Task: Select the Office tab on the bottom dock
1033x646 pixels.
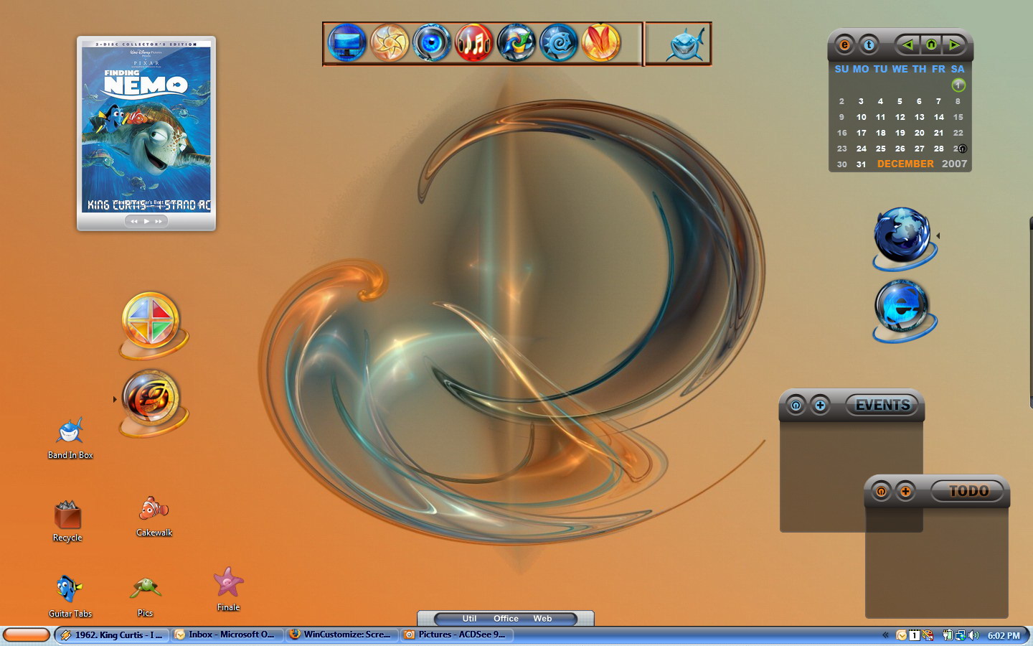Action: (x=506, y=619)
